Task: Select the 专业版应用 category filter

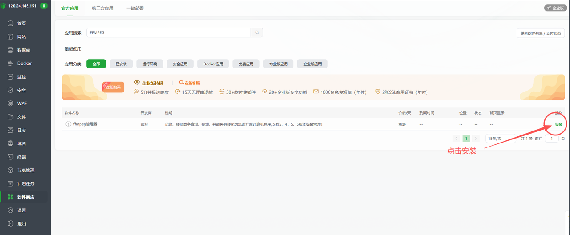Action: (278, 64)
